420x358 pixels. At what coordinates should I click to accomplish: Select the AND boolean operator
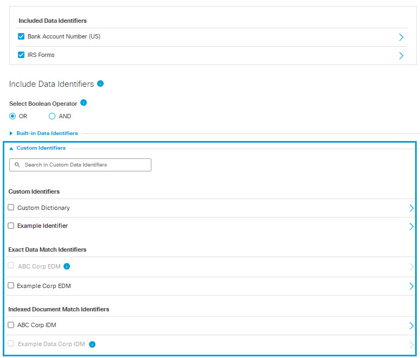[52, 116]
